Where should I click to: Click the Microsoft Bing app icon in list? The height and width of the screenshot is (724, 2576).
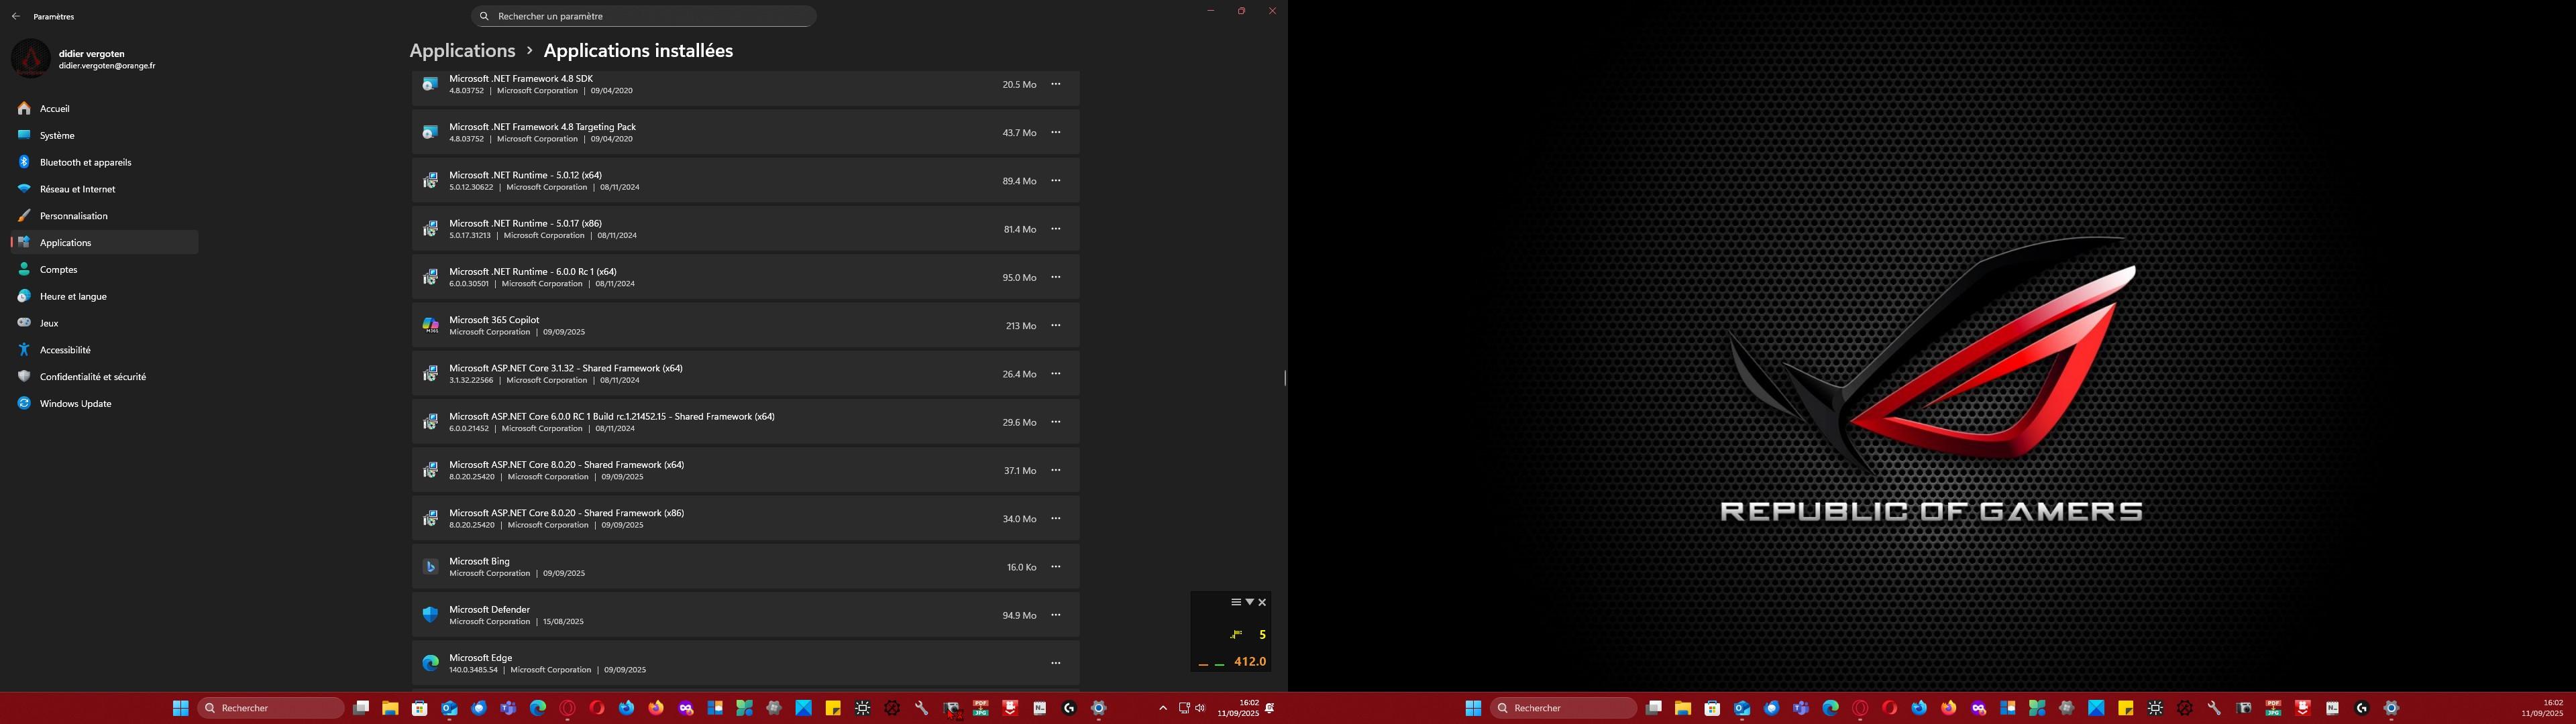pos(430,567)
